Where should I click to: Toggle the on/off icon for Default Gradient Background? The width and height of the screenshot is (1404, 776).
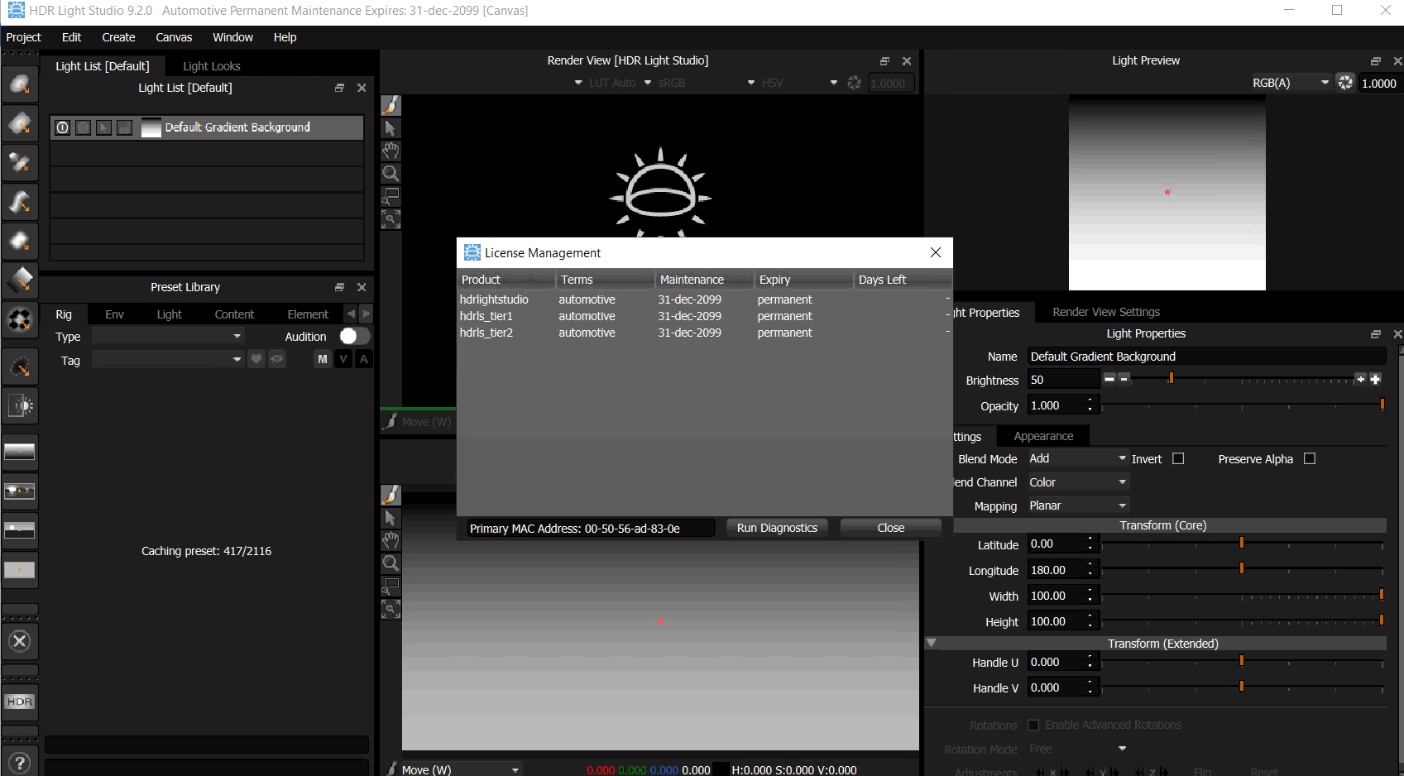click(x=63, y=127)
